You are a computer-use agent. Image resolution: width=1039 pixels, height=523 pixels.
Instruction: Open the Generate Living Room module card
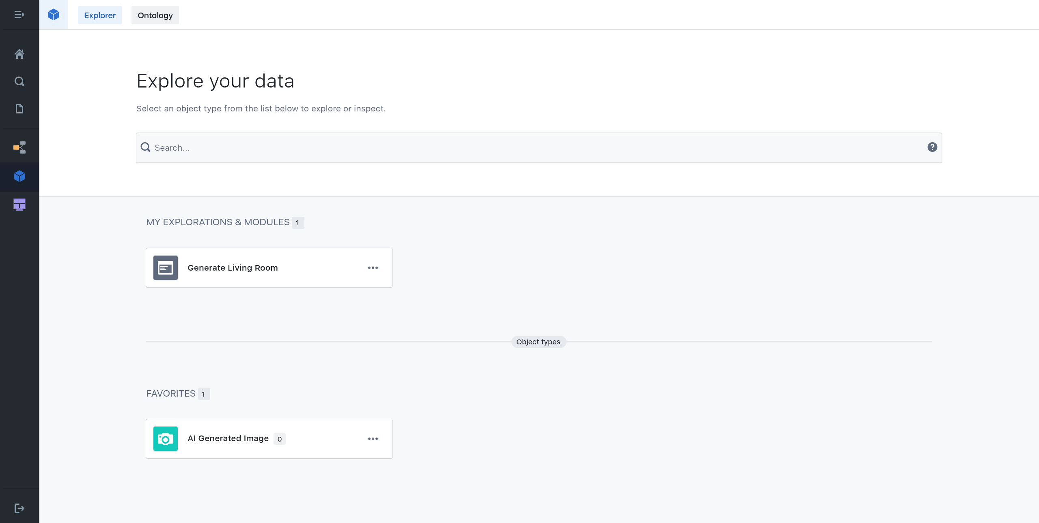point(269,268)
